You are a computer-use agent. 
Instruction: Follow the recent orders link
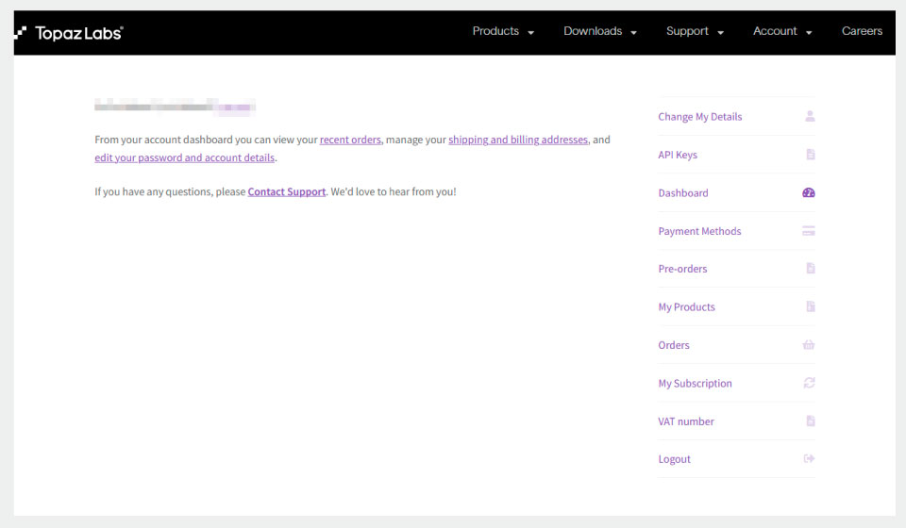[350, 140]
